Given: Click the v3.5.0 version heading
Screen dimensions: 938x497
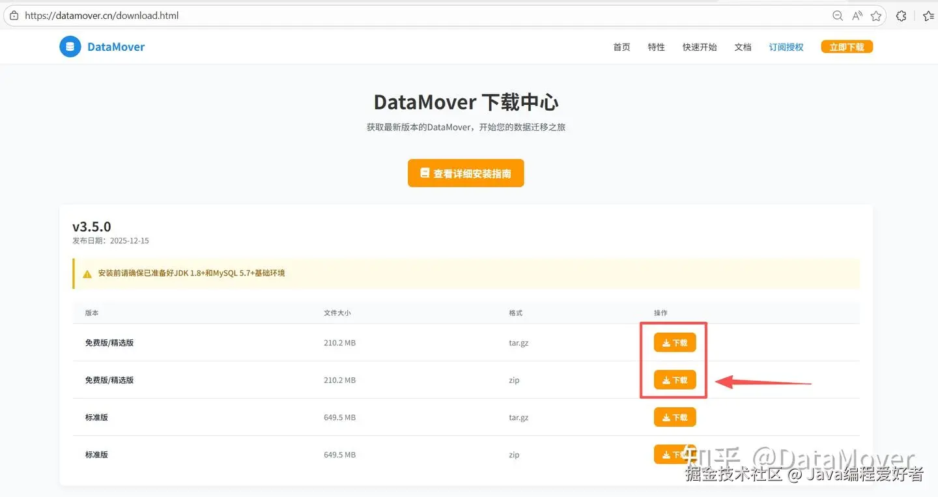Looking at the screenshot, I should click(x=92, y=227).
